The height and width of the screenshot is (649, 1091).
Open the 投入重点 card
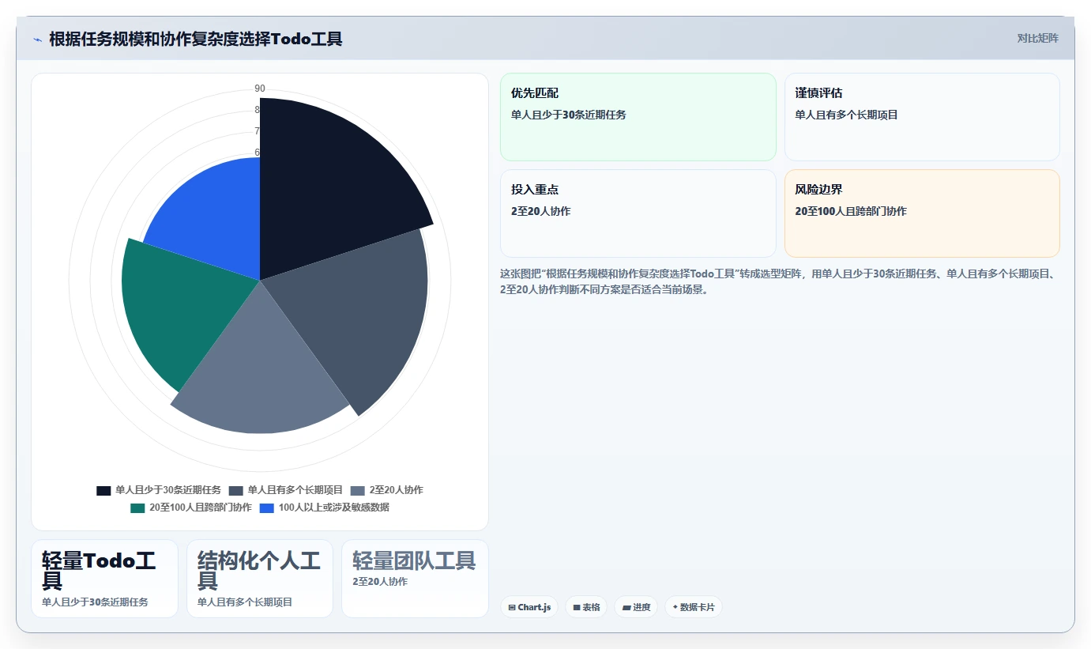click(638, 213)
